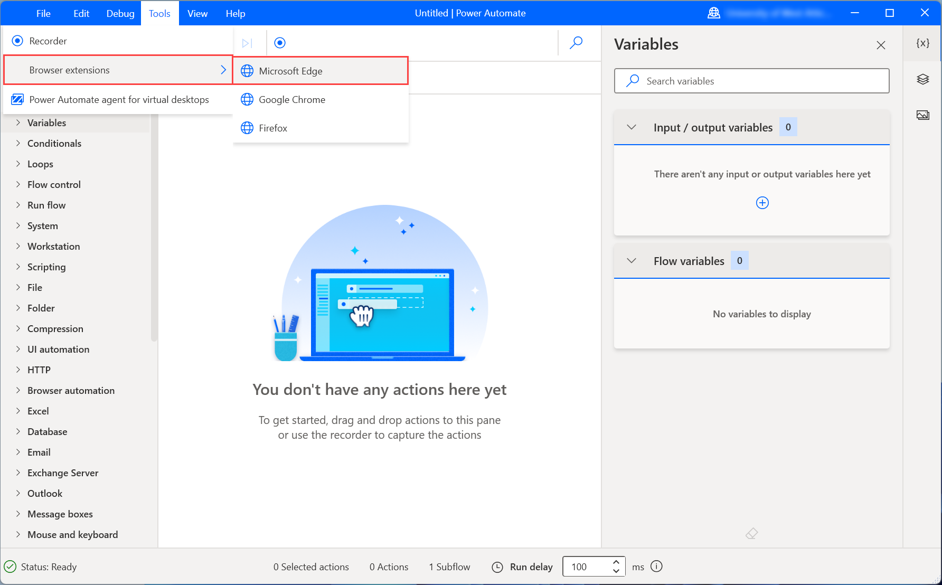
Task: Click the Recorder menu item icon
Action: tap(17, 41)
